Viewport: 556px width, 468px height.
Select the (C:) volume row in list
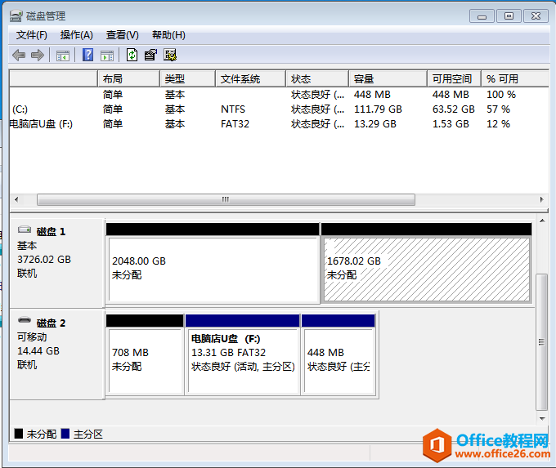point(20,109)
